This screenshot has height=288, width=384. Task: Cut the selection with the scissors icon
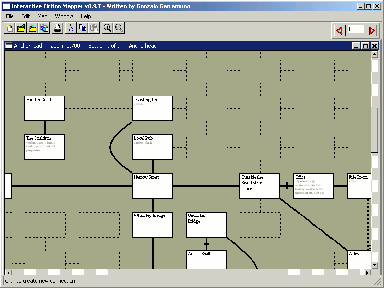click(x=71, y=28)
